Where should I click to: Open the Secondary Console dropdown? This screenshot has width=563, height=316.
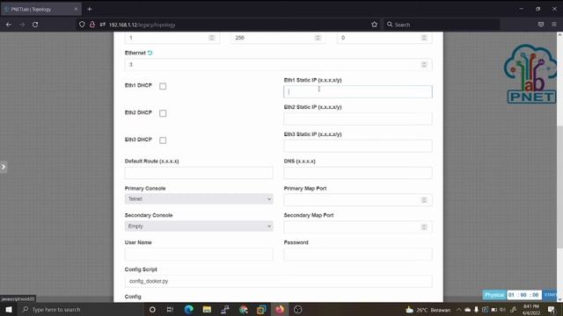click(x=199, y=226)
